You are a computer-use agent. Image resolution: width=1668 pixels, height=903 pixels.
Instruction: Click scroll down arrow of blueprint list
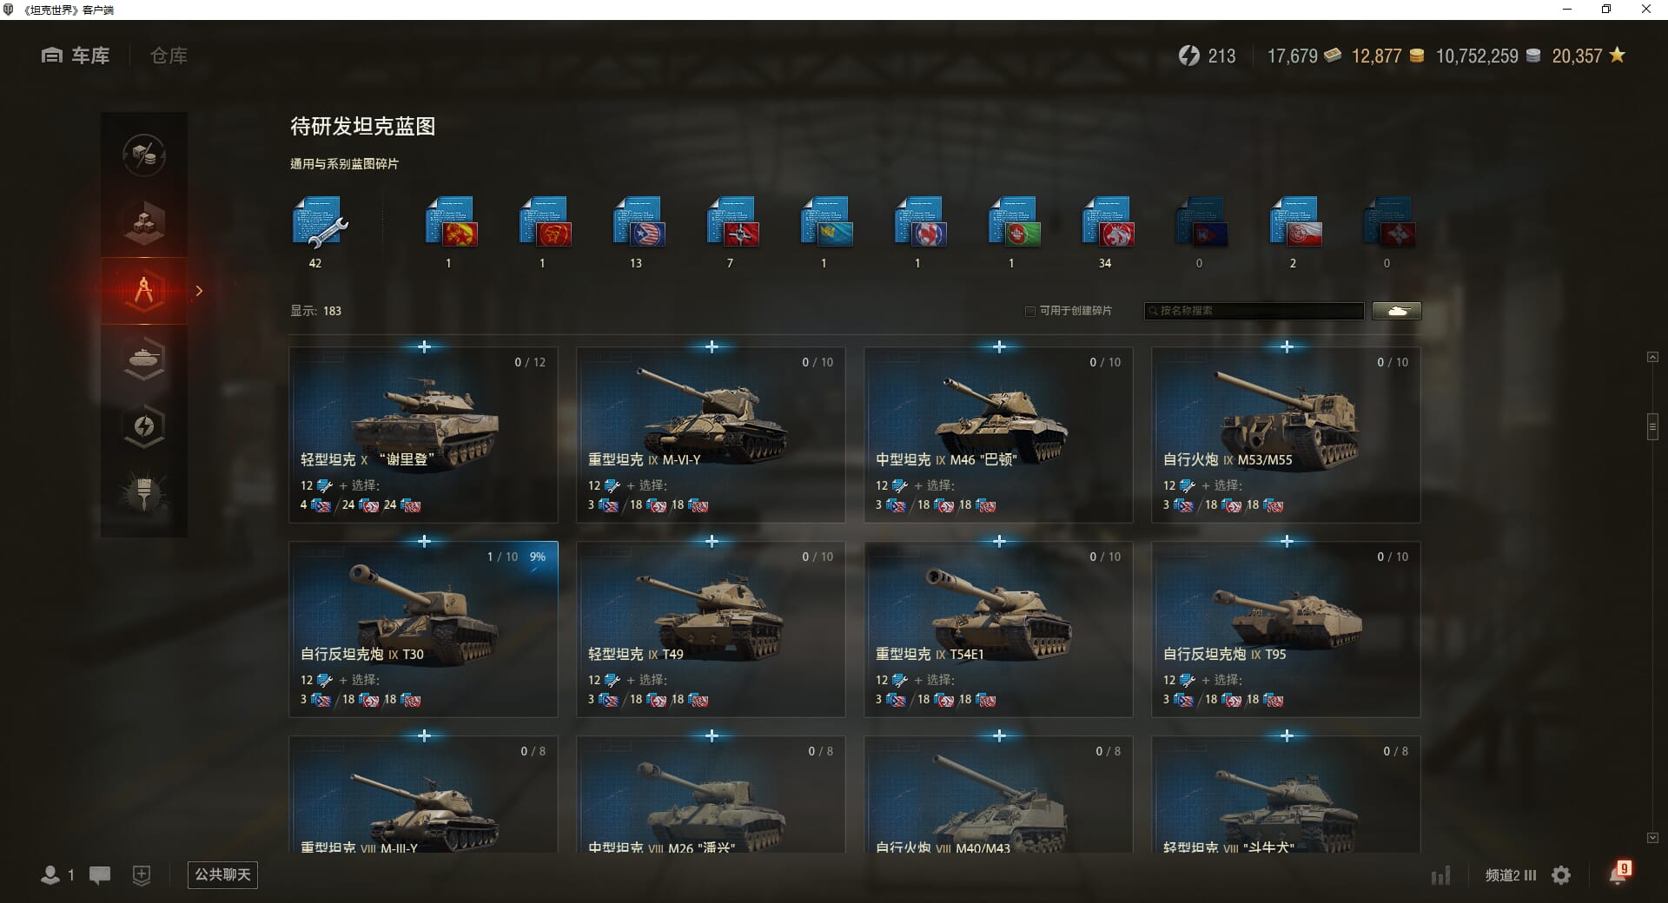tap(1652, 838)
